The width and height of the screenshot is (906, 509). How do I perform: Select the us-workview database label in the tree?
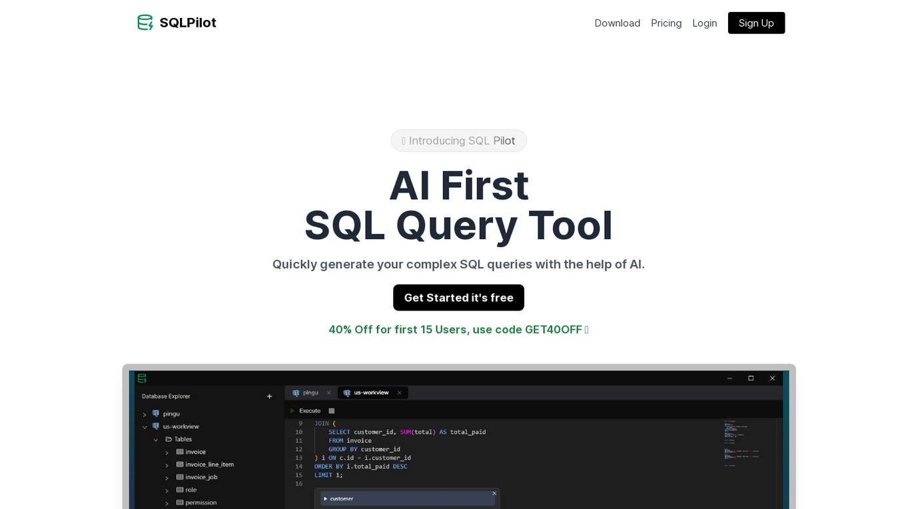[x=181, y=426]
